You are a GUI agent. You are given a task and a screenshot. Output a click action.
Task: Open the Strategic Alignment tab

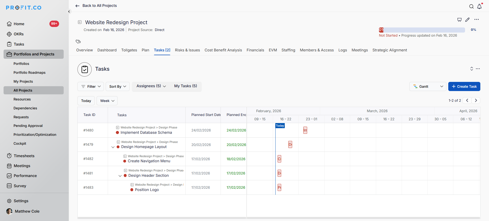coord(390,50)
